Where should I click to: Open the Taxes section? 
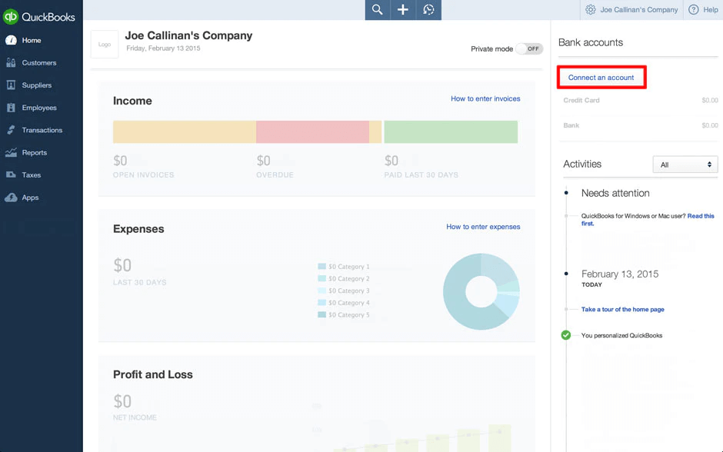pos(32,175)
